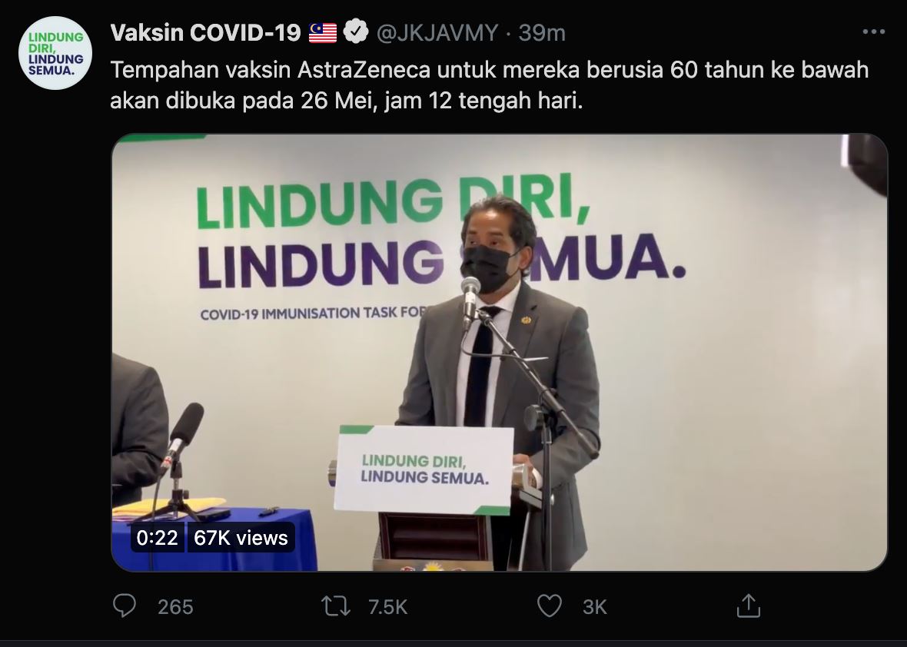The width and height of the screenshot is (907, 647).
Task: View the 7.5K retweets count
Action: (388, 607)
